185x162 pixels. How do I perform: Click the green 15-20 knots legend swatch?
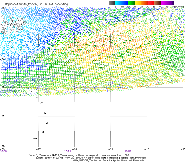coord(131,3)
